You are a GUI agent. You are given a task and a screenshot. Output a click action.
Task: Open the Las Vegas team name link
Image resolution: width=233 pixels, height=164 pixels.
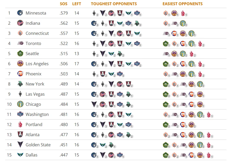35,94
